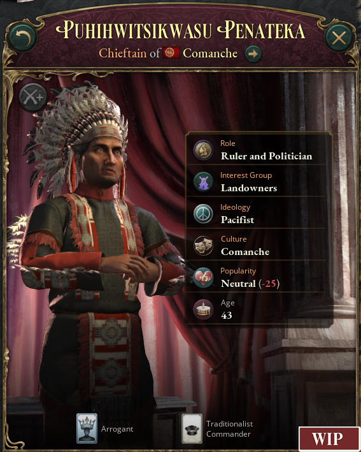
Task: Go to Comanche country via arrow
Action: pos(253,54)
